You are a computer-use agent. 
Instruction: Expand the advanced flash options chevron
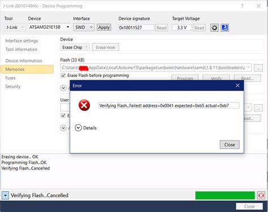tap(63, 88)
